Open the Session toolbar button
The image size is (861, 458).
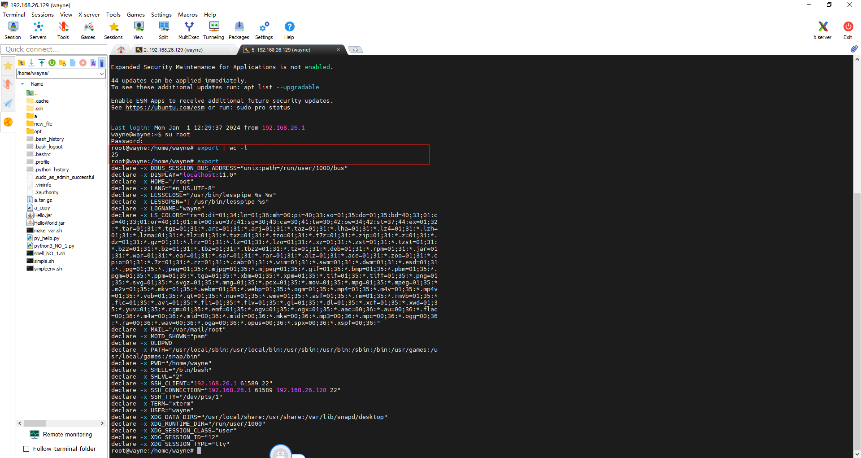13,31
